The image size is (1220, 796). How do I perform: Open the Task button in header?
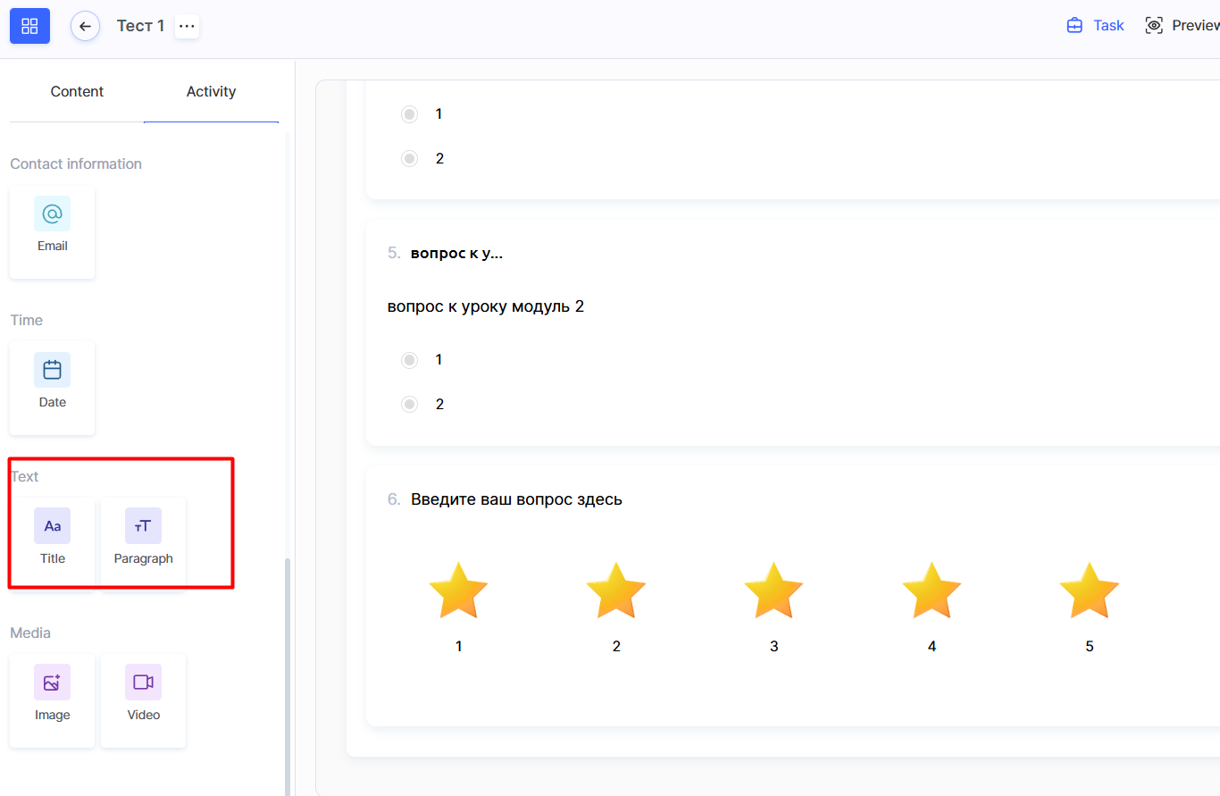coord(1096,26)
